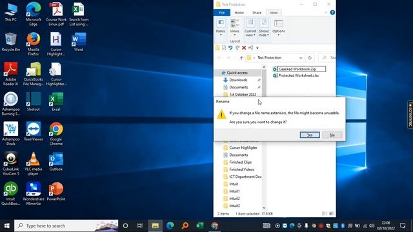Select TeamViewer desktop icon
The image size is (413, 232).
tap(33, 131)
